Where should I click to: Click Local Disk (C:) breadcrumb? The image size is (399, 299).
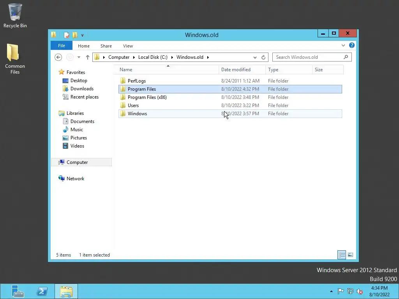point(153,57)
